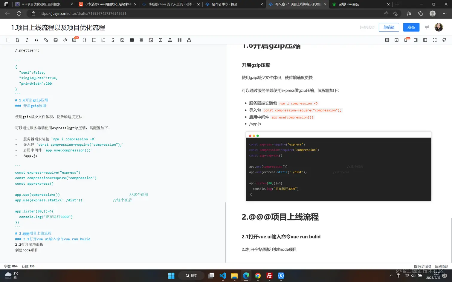
Task: Insert a heading with the H icon
Action: 8,40
